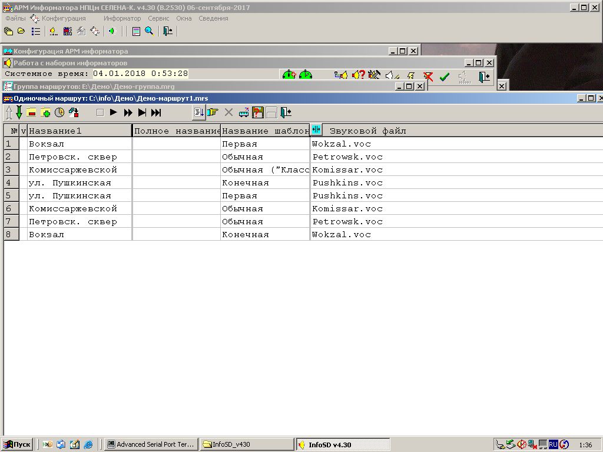Image resolution: width=603 pixels, height=452 pixels.
Task: Click the folder with red minus icon
Action: point(32,112)
